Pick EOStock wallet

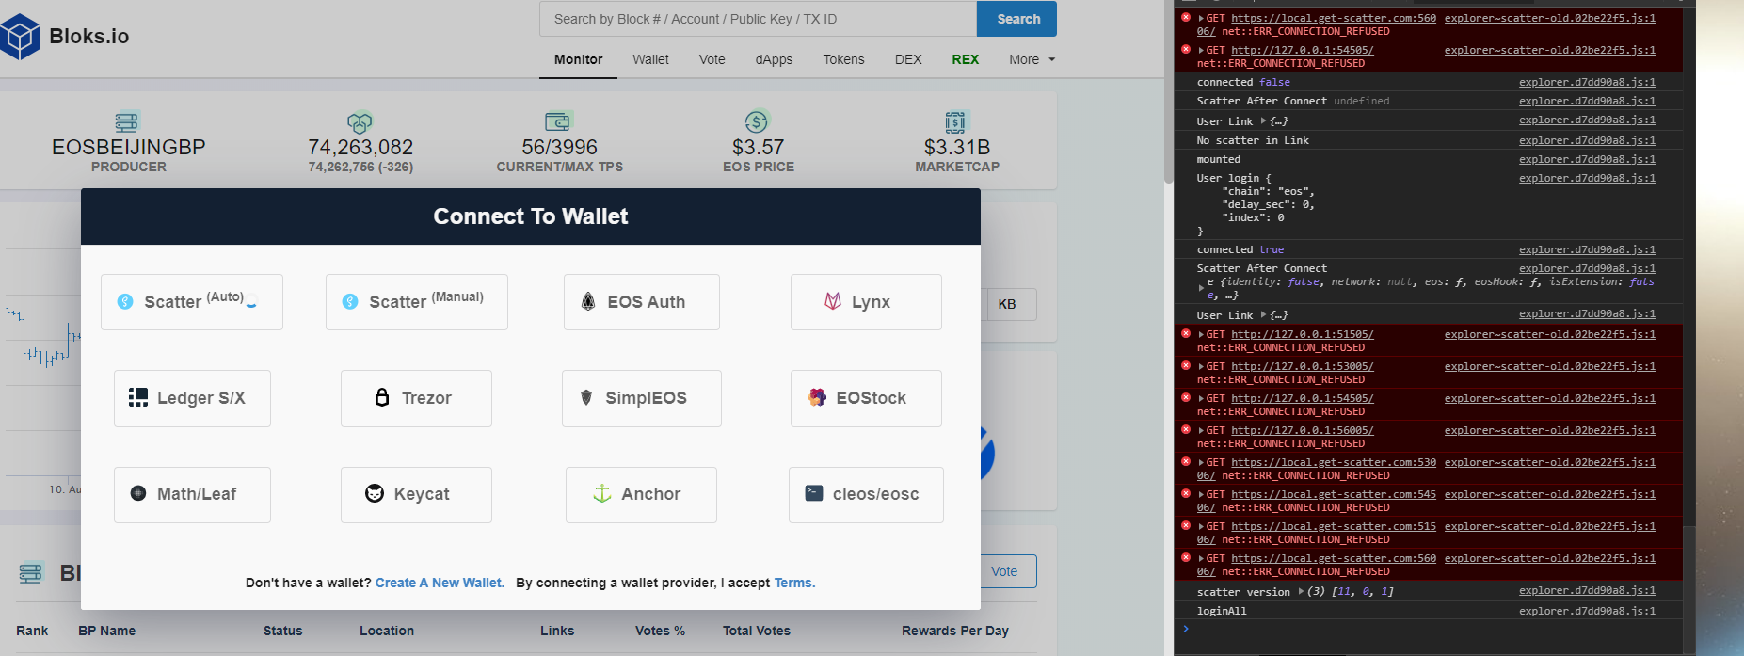pyautogui.click(x=866, y=398)
